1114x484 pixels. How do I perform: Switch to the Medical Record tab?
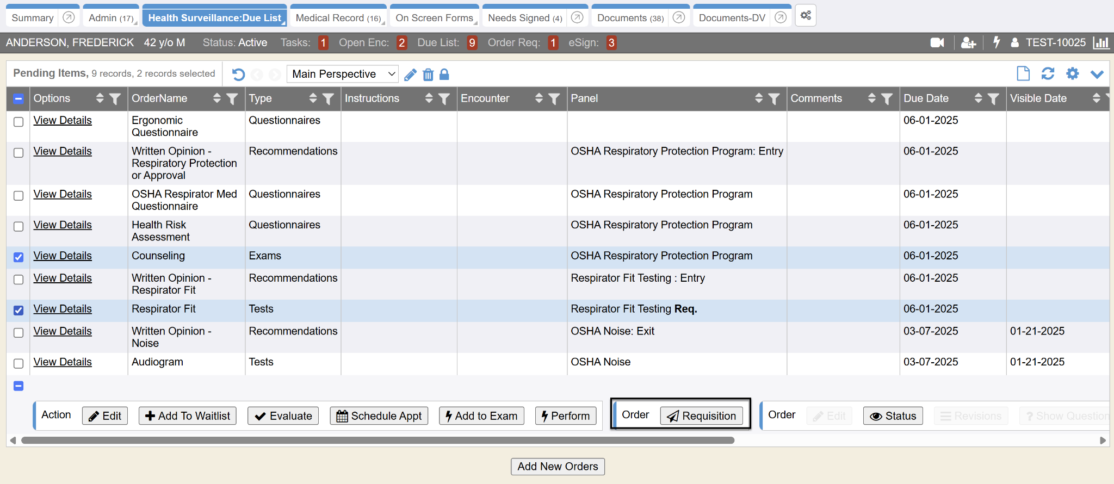[x=338, y=18]
